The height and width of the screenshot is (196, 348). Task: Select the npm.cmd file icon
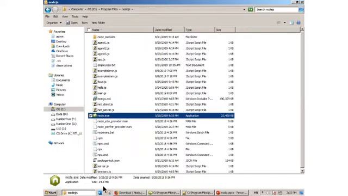coord(95,144)
